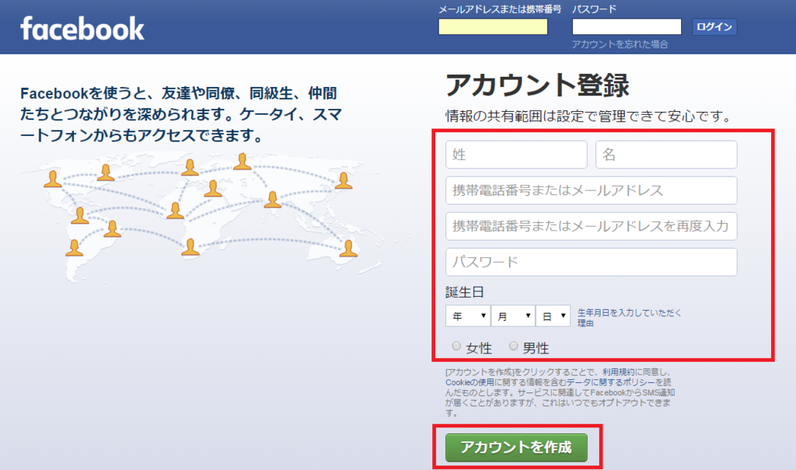The height and width of the screenshot is (470, 796).
Task: Click the 名 input field
Action: click(x=666, y=155)
